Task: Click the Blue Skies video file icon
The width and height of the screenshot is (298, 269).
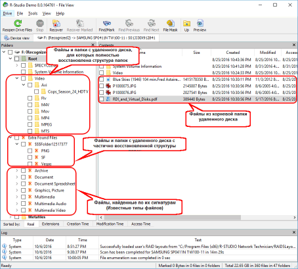Action: tap(108, 80)
